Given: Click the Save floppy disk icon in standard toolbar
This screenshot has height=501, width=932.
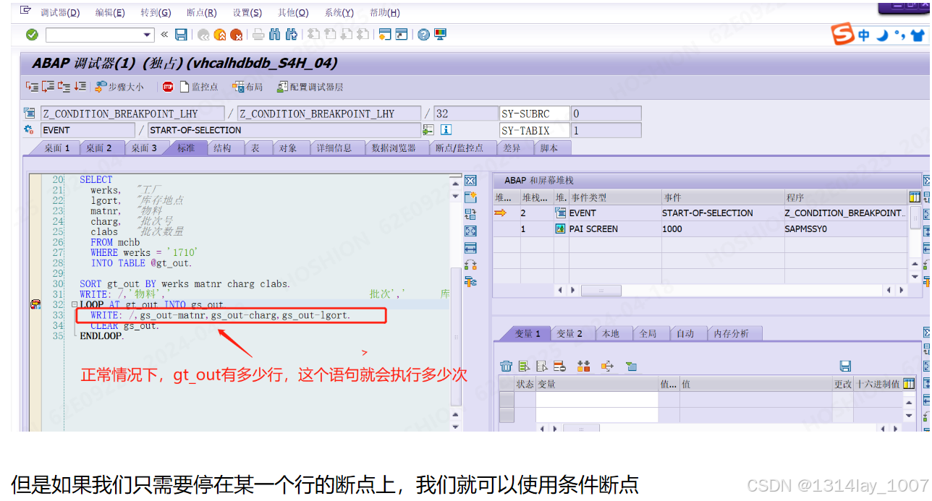Looking at the screenshot, I should point(181,35).
